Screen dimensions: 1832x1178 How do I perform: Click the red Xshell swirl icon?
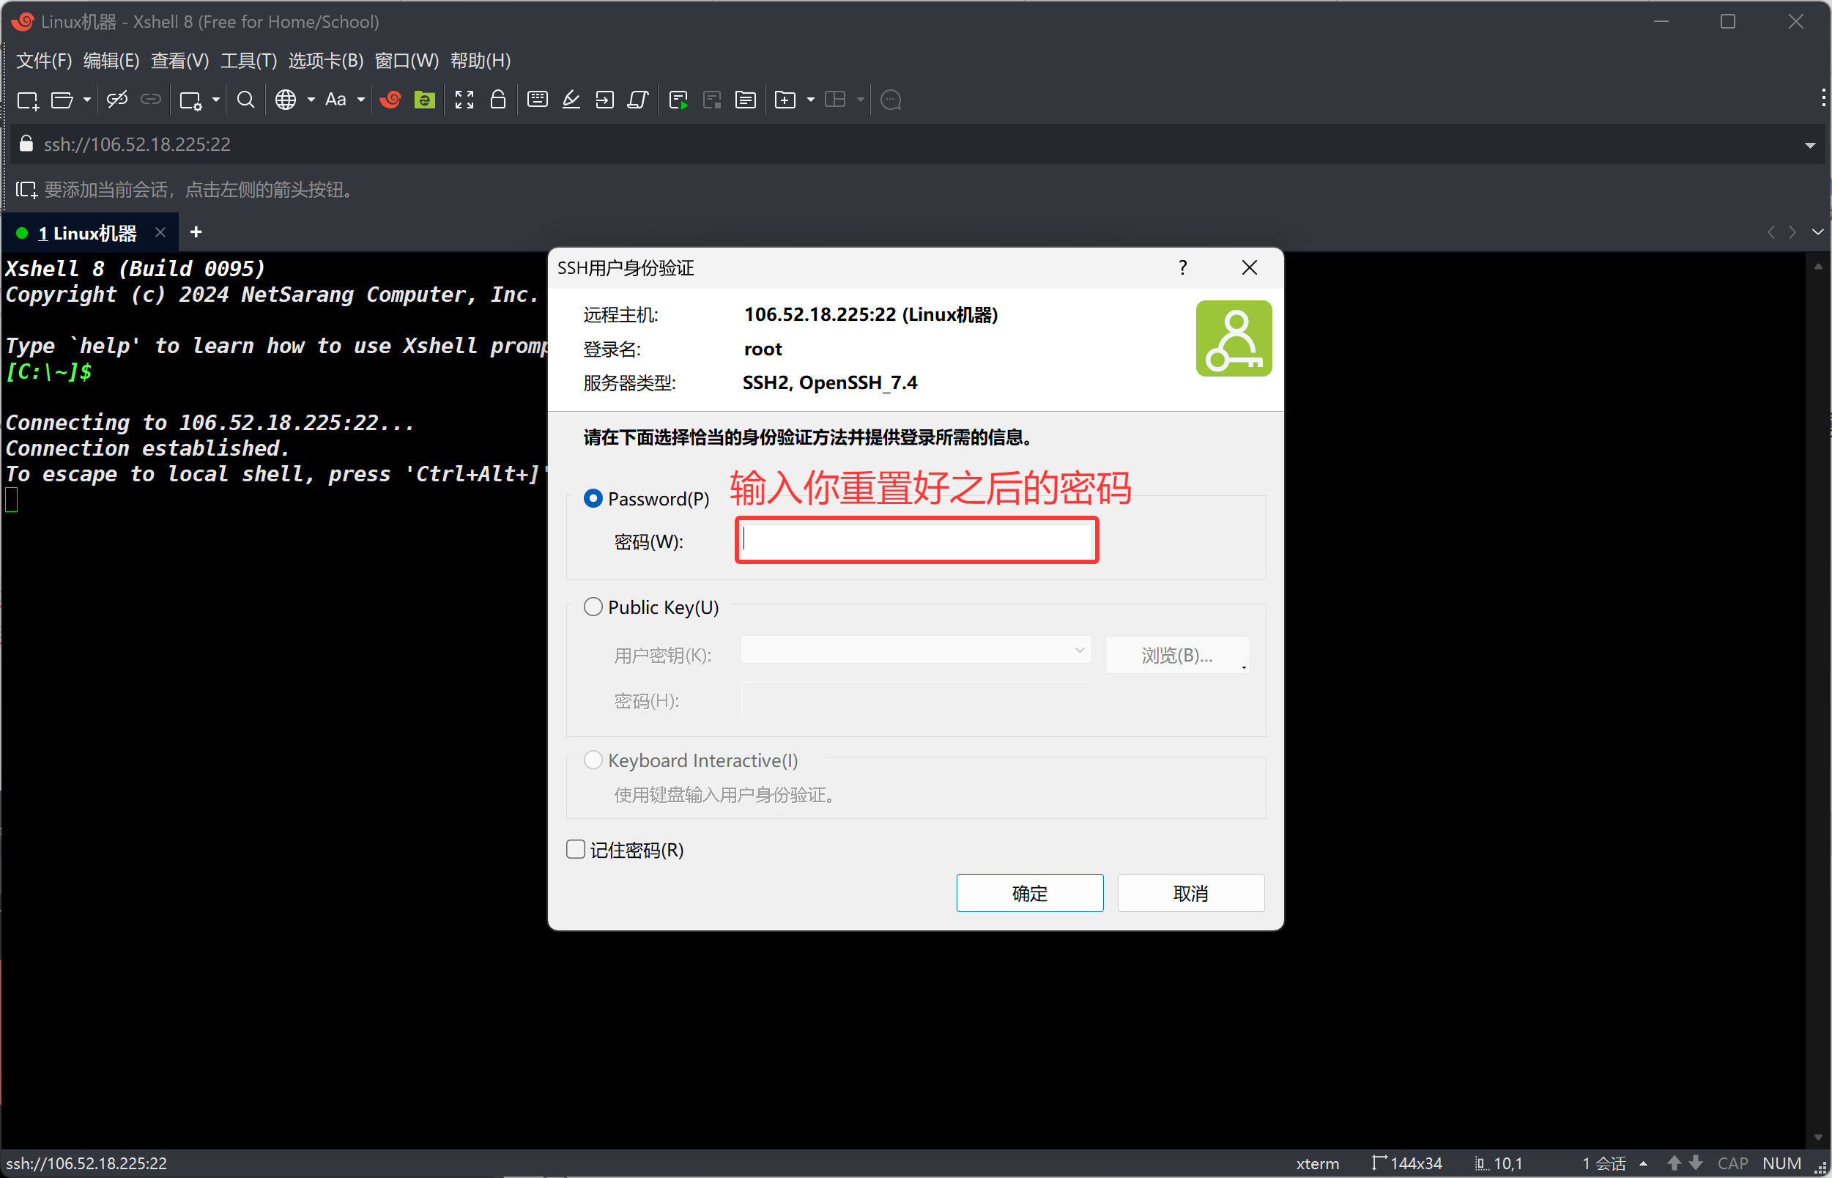tap(390, 100)
